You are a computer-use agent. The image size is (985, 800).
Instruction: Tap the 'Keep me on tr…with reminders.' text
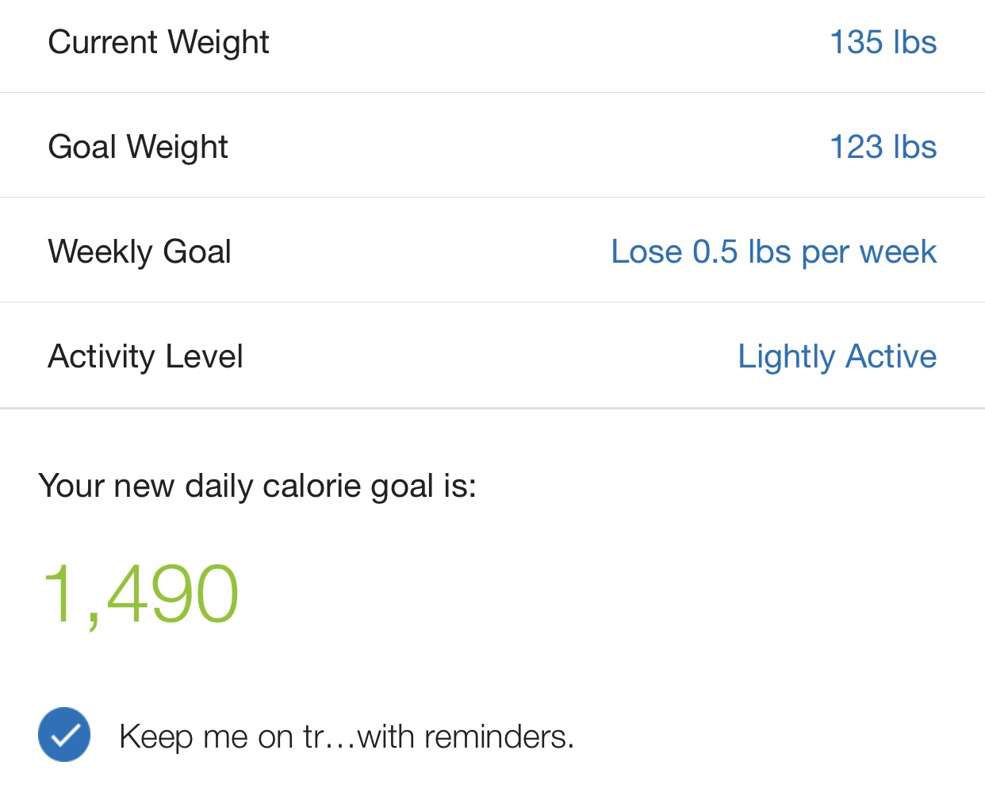click(x=346, y=737)
